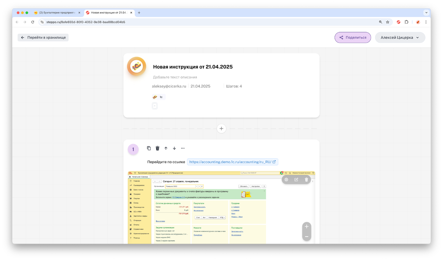Zoom out the screenshot with the minus button
Image resolution: width=443 pixels, height=260 pixels.
coord(306,236)
